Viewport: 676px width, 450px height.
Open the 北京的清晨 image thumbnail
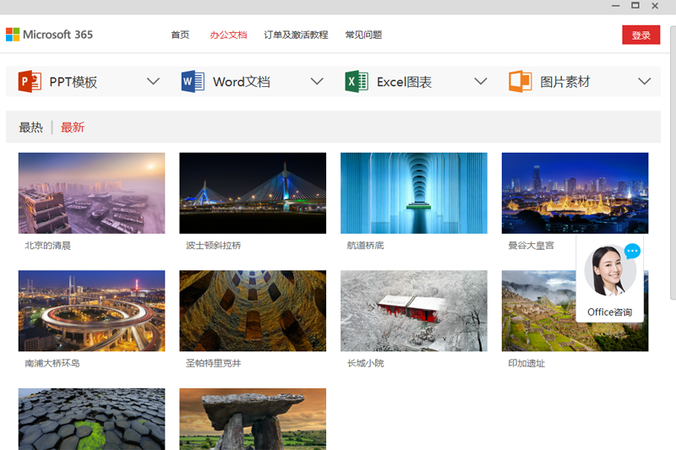click(91, 192)
